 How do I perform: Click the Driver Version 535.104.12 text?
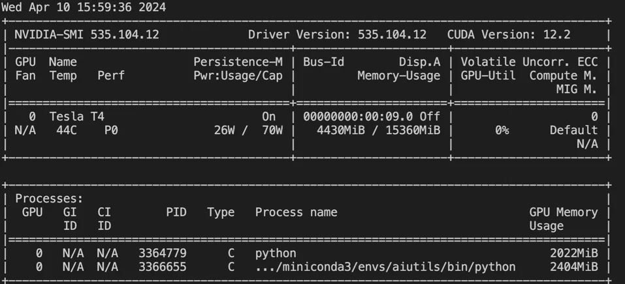tap(337, 35)
